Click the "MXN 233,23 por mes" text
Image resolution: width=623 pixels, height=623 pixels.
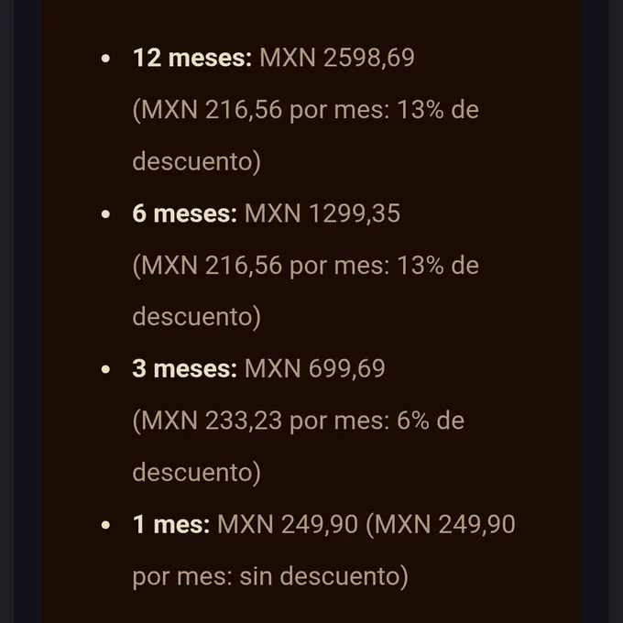260,421
